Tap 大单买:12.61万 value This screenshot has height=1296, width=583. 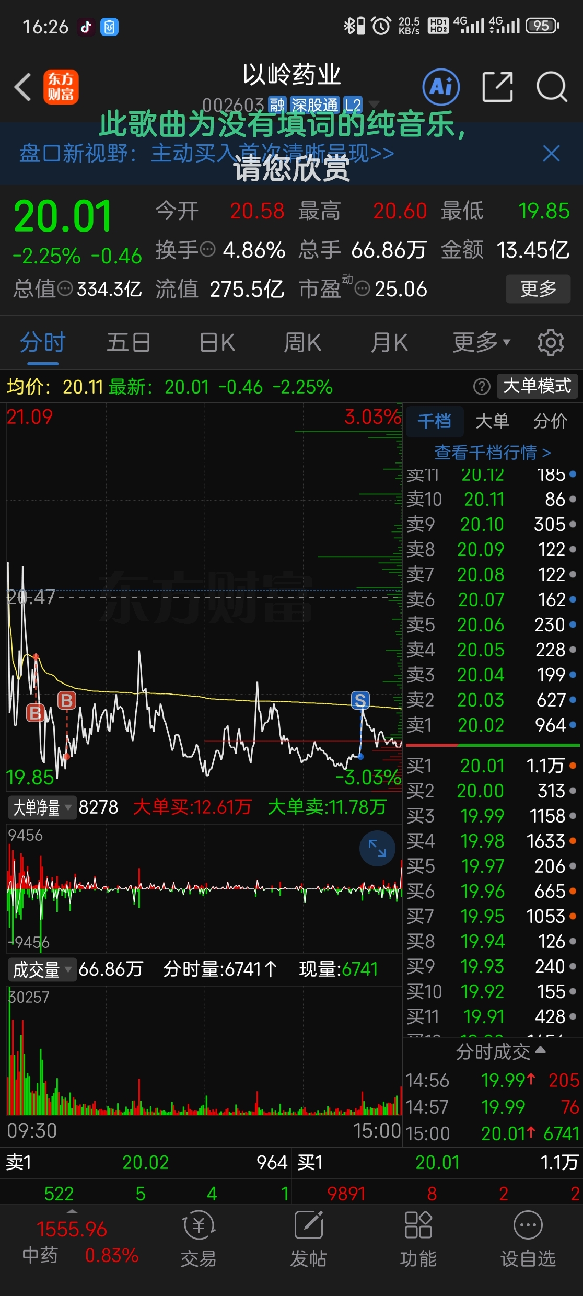point(192,807)
